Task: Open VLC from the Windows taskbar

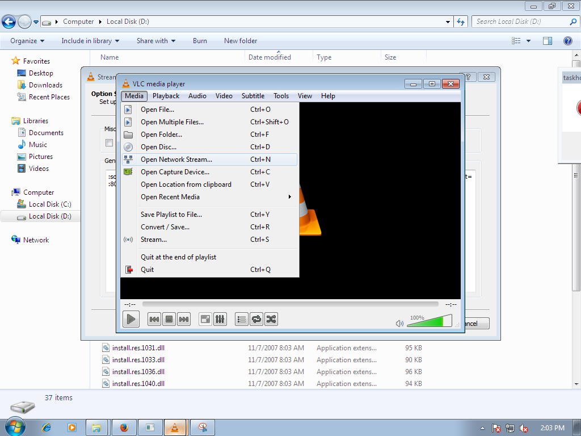Action: click(x=175, y=427)
